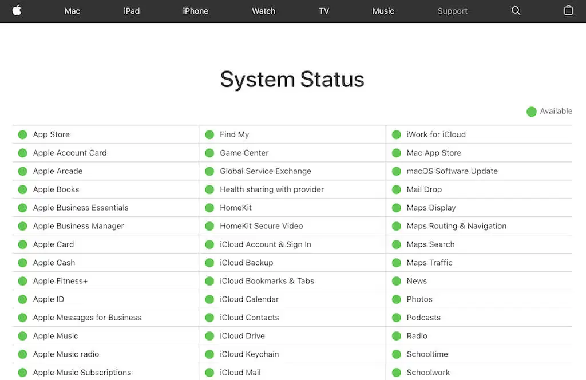The image size is (586, 380).
Task: Go to the Support menu item
Action: (x=453, y=11)
